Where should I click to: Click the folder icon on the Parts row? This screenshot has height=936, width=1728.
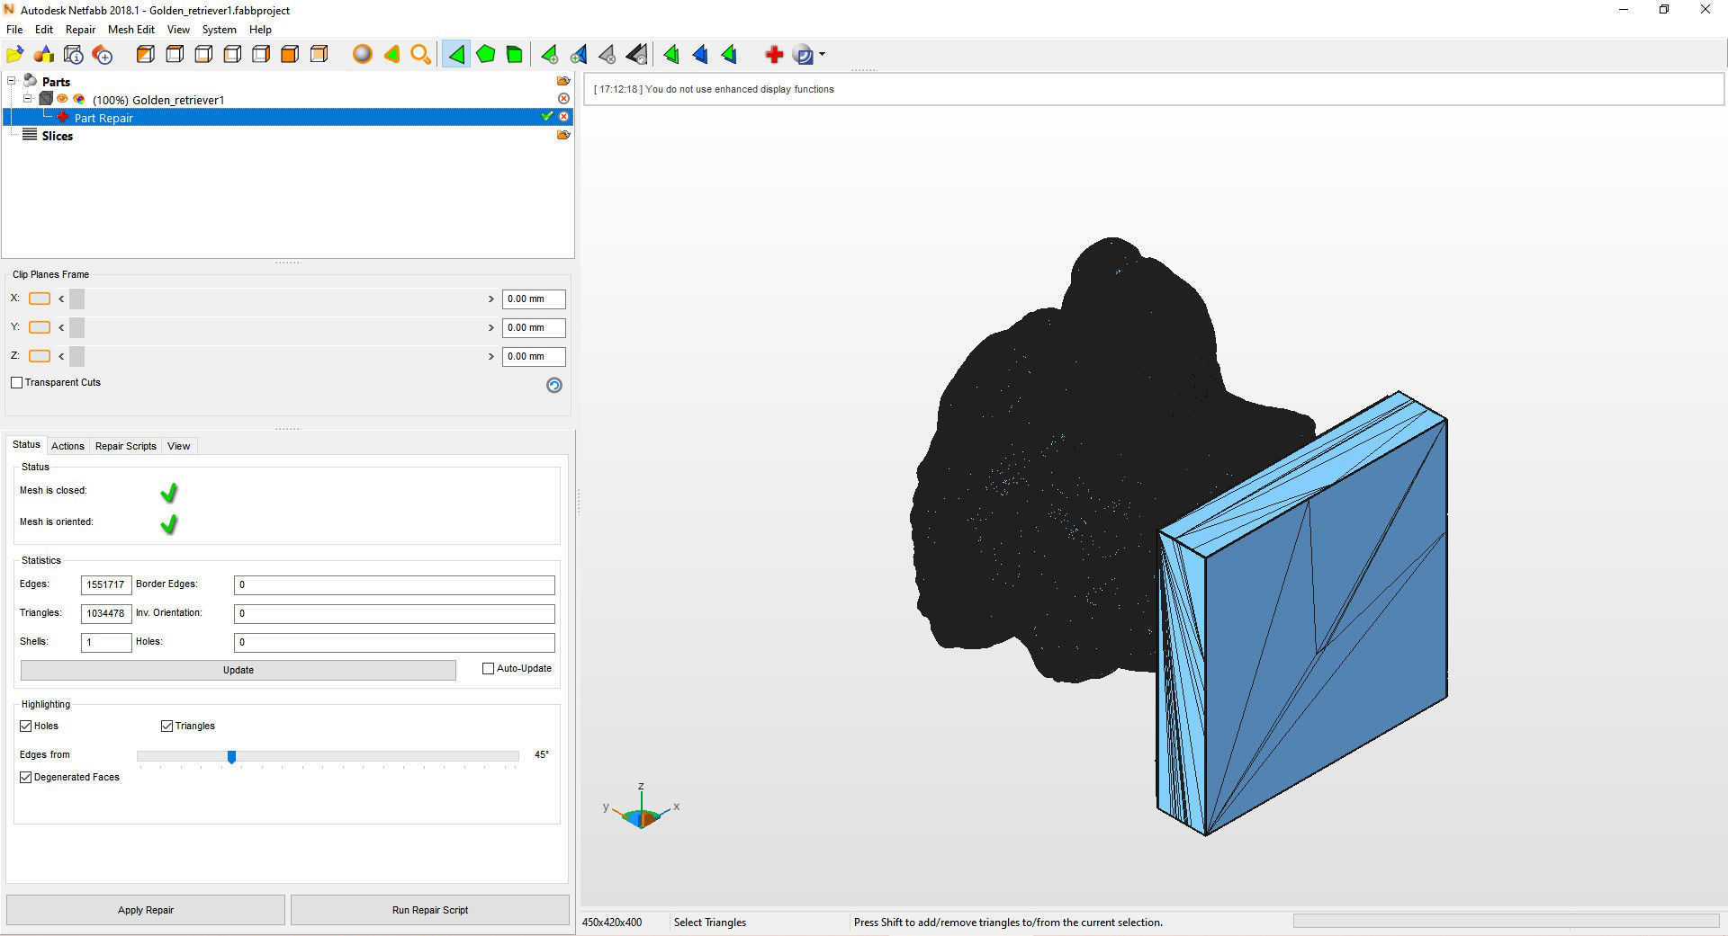[563, 81]
